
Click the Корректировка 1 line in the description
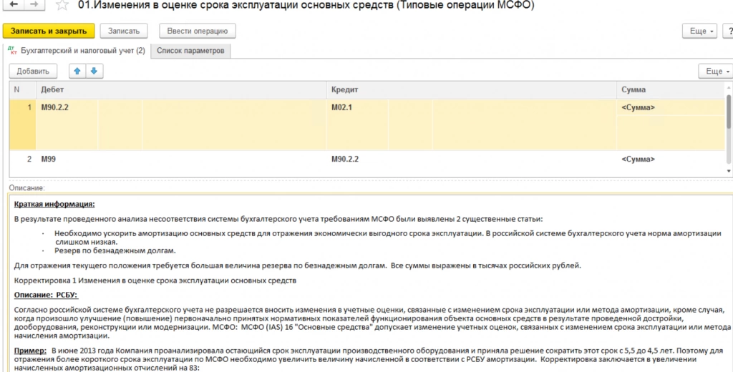155,281
